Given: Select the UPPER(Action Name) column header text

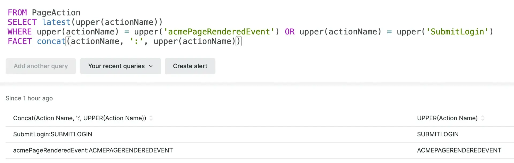Looking at the screenshot, I should tap(447, 118).
